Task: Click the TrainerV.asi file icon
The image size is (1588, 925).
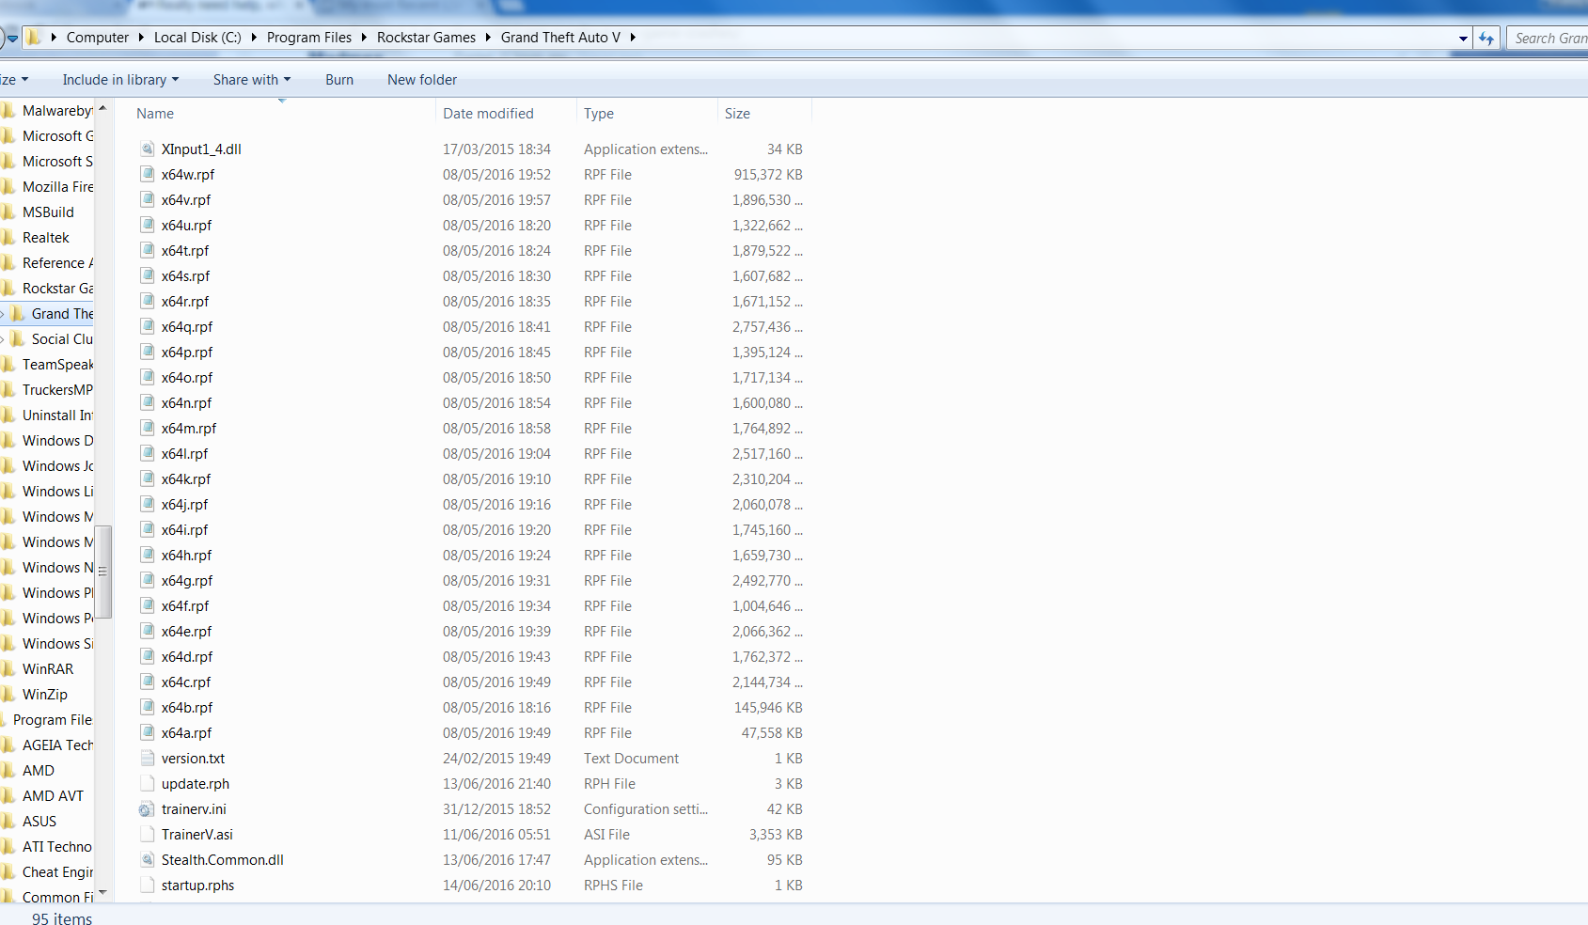Action: click(147, 834)
